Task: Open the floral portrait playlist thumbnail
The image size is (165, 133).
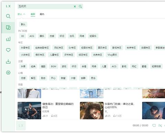Action: [92, 111]
